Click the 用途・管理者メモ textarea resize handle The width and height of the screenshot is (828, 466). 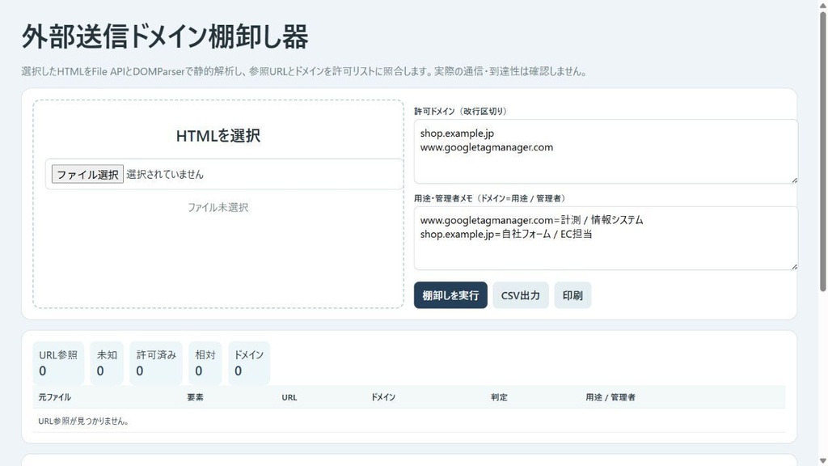tap(794, 267)
